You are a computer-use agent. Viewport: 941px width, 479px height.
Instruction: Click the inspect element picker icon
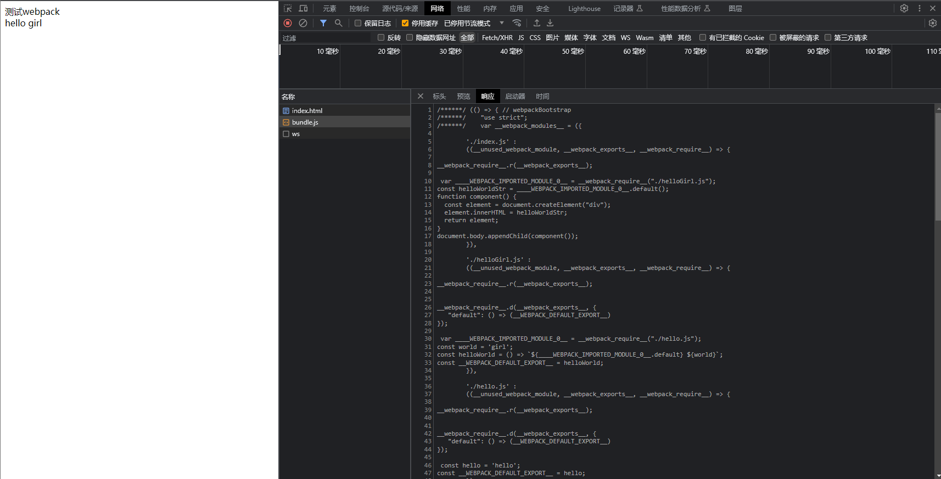[288, 8]
